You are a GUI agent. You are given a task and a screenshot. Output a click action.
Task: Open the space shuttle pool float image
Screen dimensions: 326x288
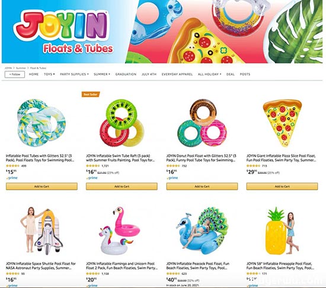[x=41, y=231]
